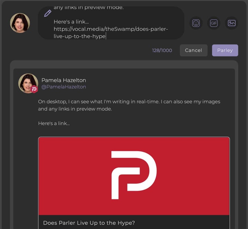Image resolution: width=248 pixels, height=229 pixels.
Task: Click the Cancel button
Action: [194, 51]
